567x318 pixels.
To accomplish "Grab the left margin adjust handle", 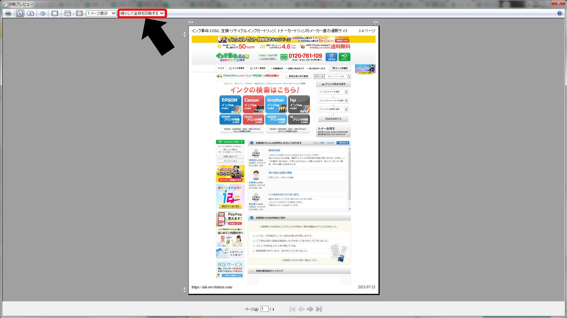I will tap(190, 22).
